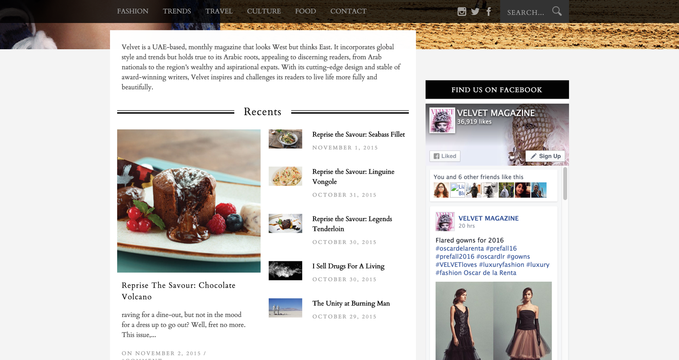Click the #oscardelarenta hashtag link

(x=460, y=249)
